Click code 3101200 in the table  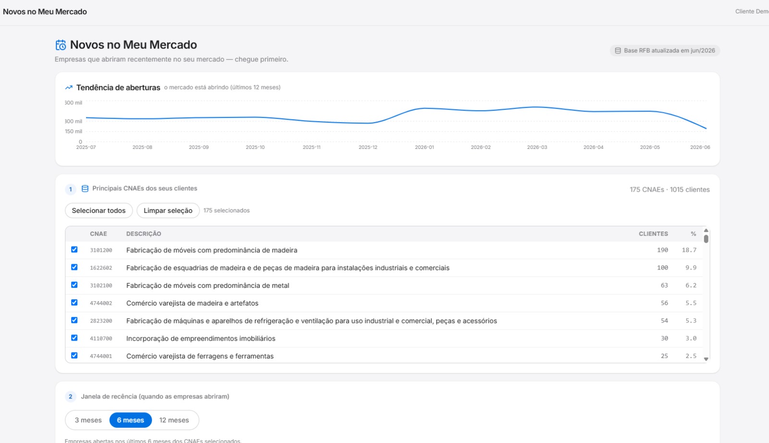[101, 250]
